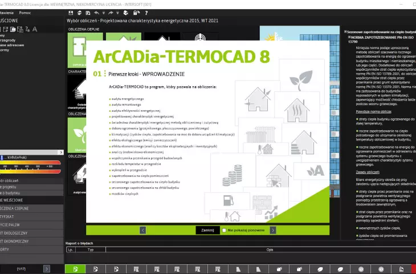Select the Świadectwo charakterystyki calculation tile
Screen dimensions: 416x274
(x=77, y=92)
